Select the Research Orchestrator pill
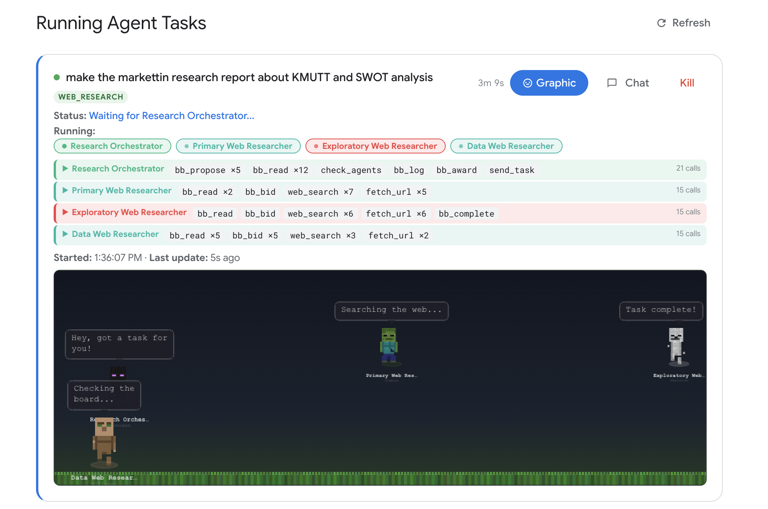This screenshot has height=509, width=768. click(112, 146)
